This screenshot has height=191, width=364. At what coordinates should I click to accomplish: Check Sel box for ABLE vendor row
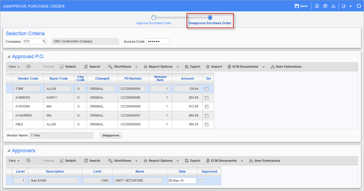(207, 124)
